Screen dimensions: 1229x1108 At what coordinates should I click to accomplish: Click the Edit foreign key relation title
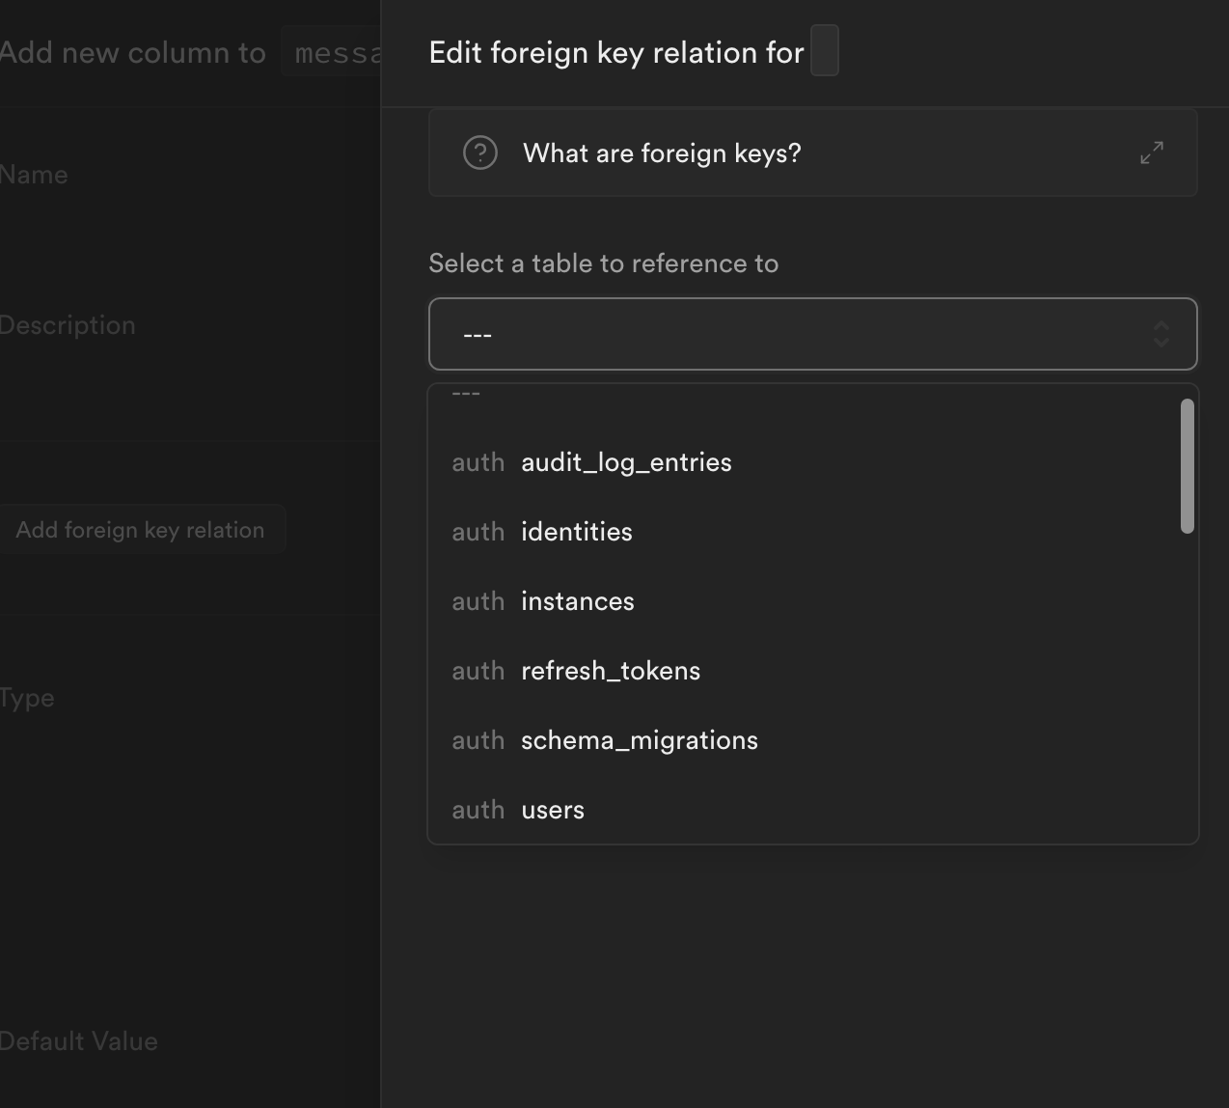coord(615,52)
